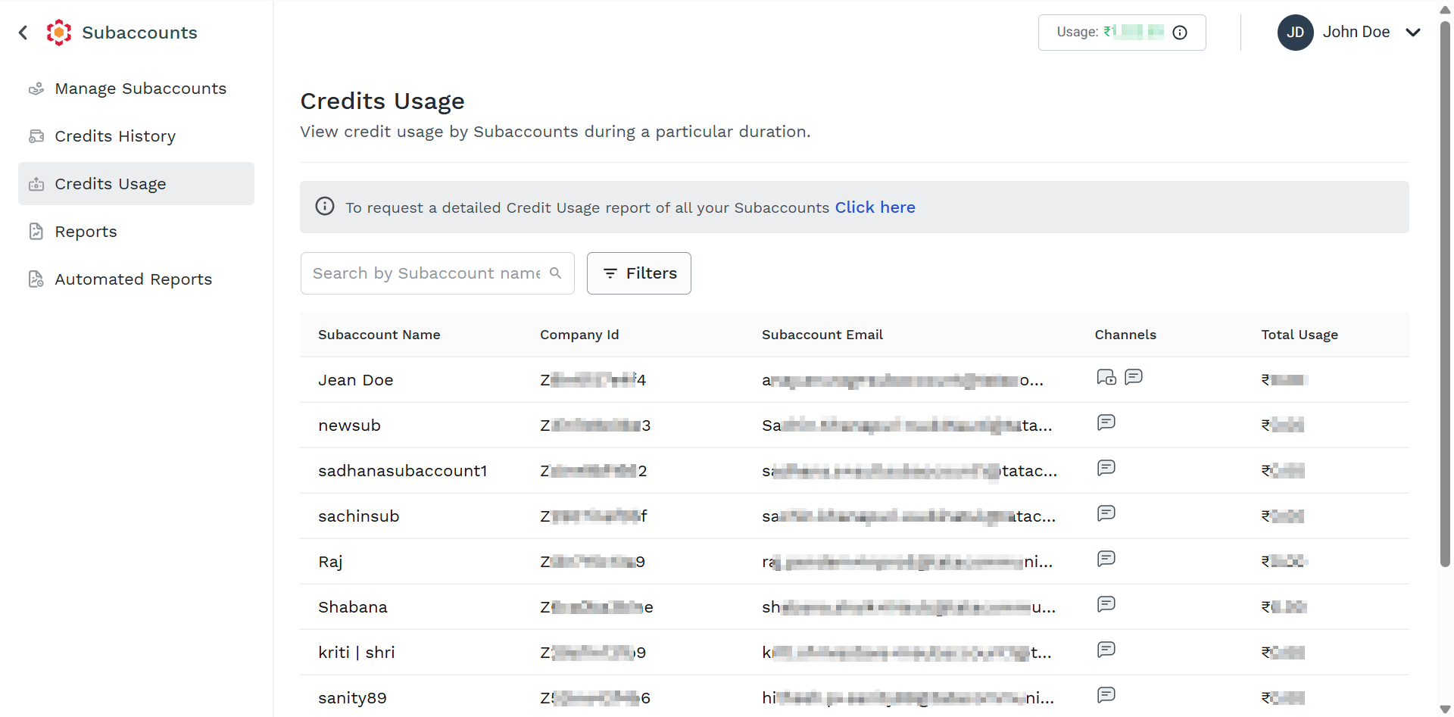
Task: Click the info icon in Usage box
Action: (1180, 33)
